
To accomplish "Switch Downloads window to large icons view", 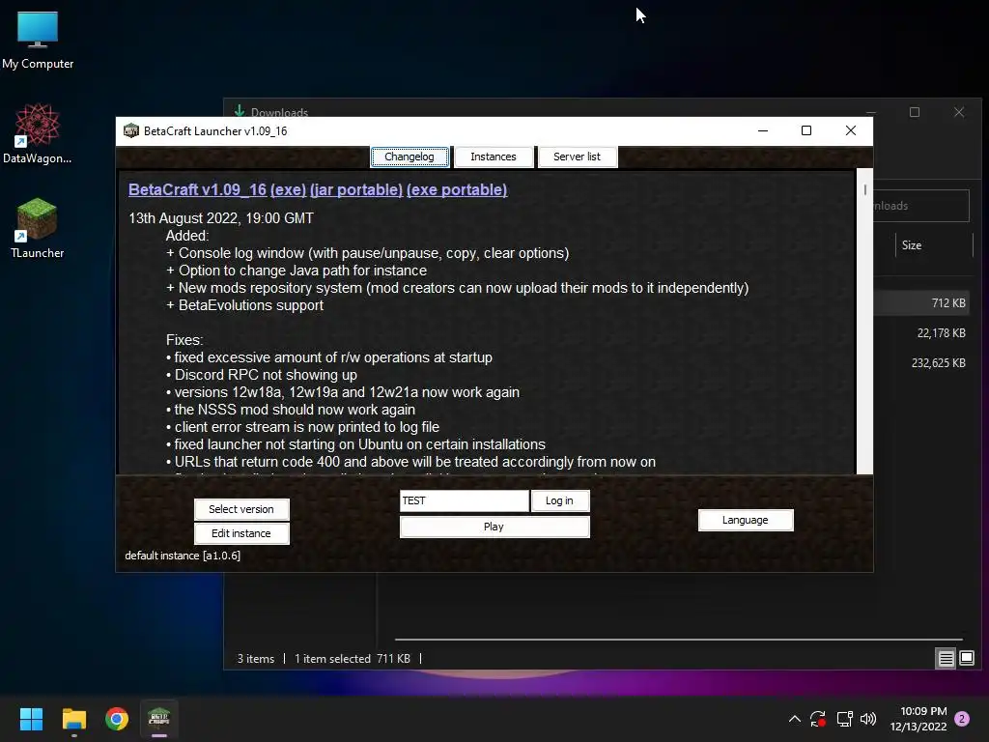I will (966, 659).
